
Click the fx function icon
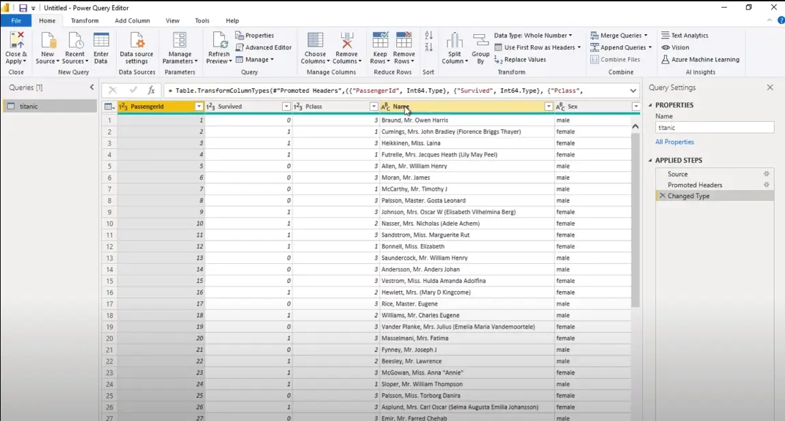point(151,90)
